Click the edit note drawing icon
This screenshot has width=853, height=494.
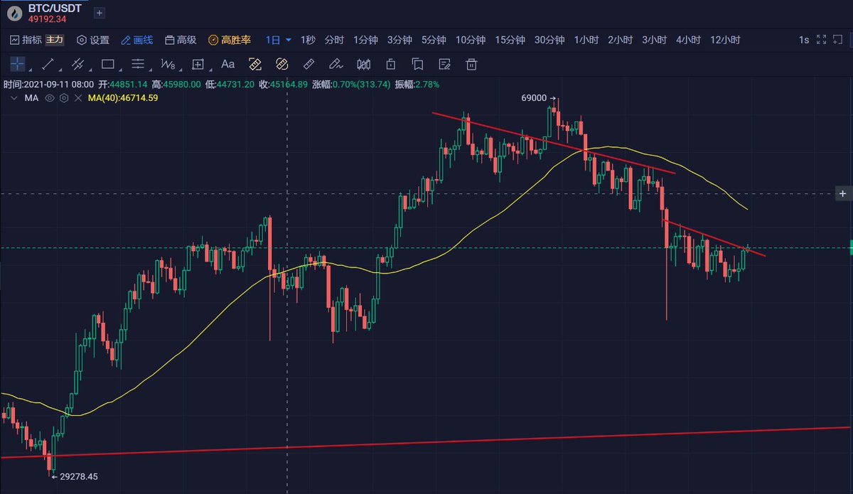[x=444, y=64]
